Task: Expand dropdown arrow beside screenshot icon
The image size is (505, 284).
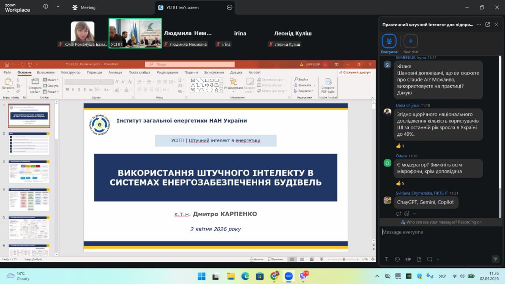Action: click(438, 259)
